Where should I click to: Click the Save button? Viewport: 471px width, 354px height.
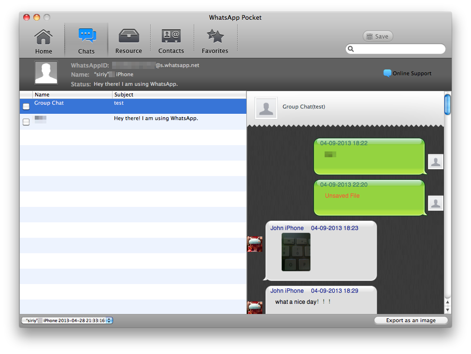pyautogui.click(x=378, y=37)
